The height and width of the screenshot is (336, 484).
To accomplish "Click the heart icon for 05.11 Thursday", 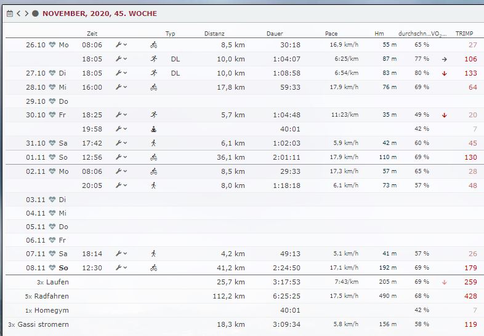I will 52,227.
